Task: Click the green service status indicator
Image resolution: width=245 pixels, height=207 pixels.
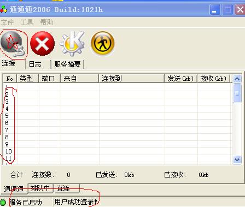Action: pos(3,202)
